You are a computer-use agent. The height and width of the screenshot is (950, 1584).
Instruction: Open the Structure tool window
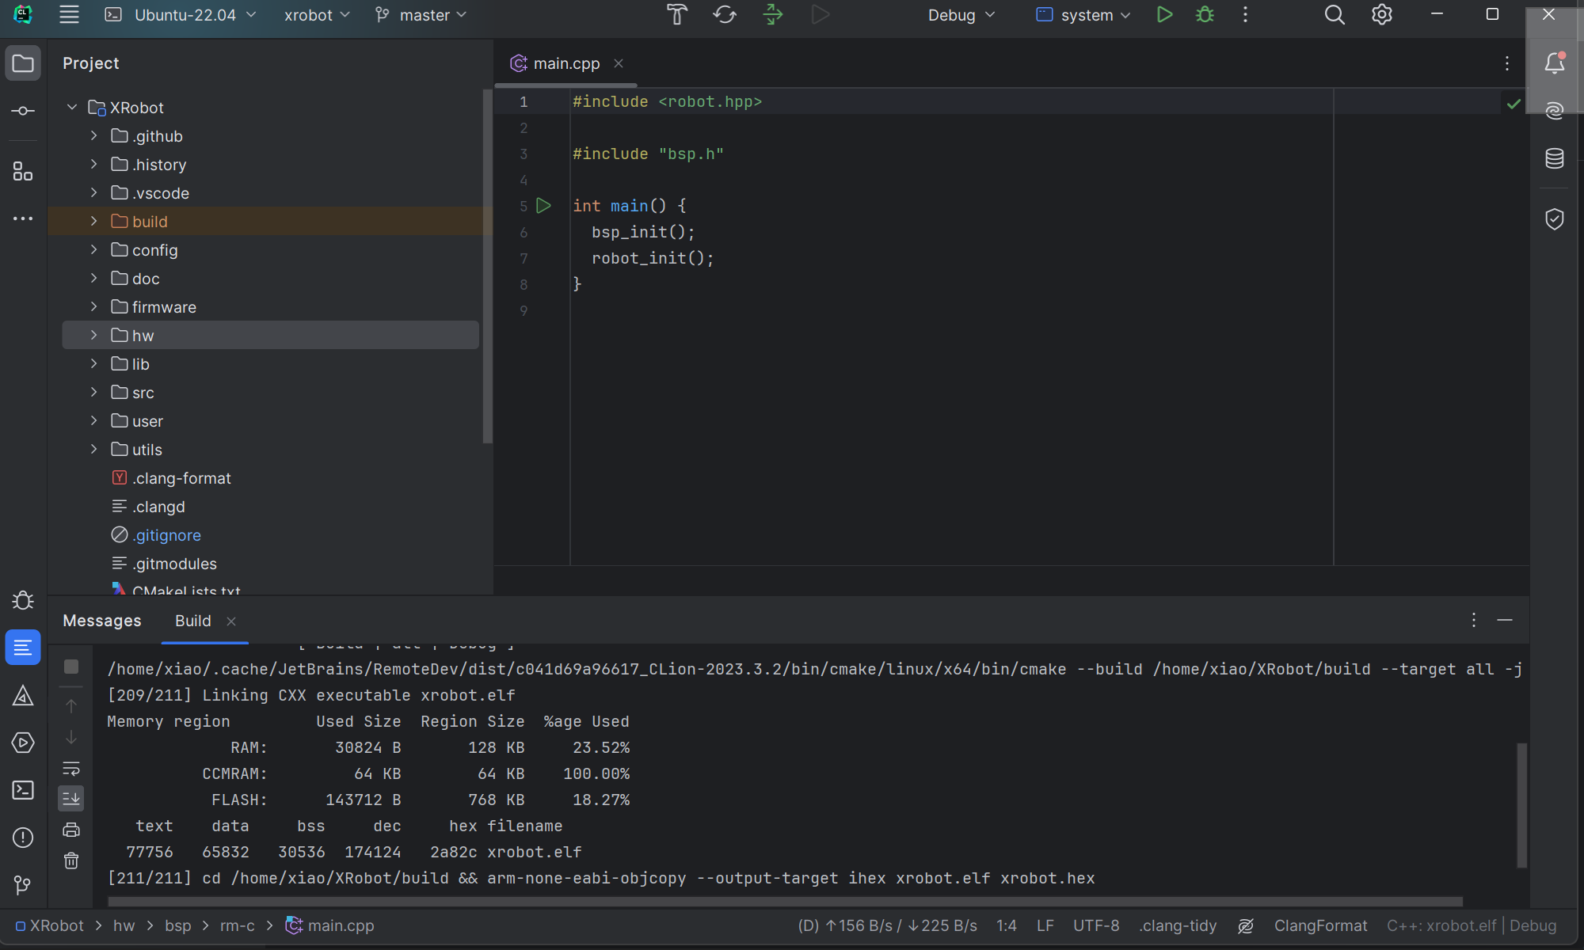(x=23, y=172)
